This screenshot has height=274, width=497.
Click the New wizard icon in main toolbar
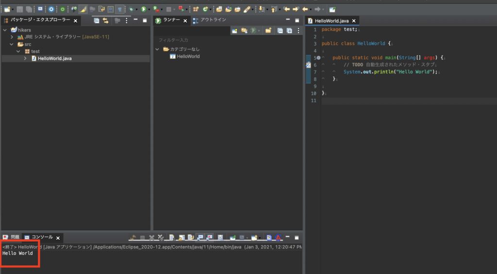(x=7, y=10)
